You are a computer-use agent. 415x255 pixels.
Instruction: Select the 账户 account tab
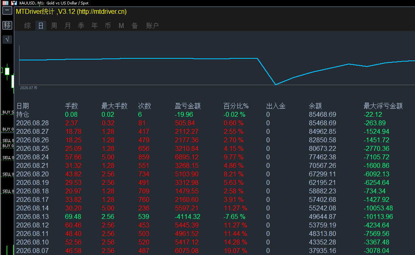tap(152, 26)
